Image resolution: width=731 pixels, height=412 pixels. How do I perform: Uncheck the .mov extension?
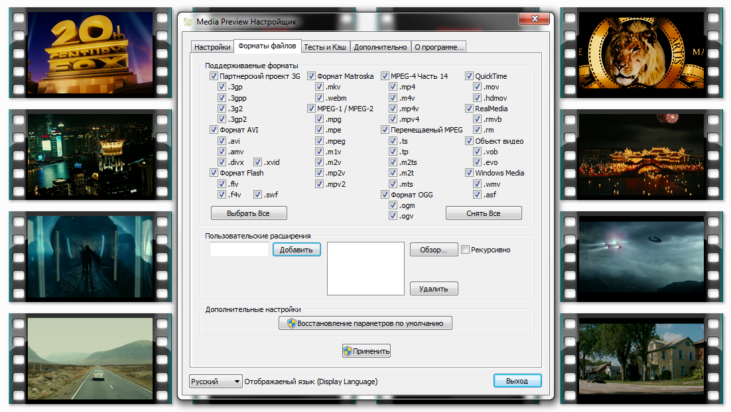pyautogui.click(x=478, y=87)
